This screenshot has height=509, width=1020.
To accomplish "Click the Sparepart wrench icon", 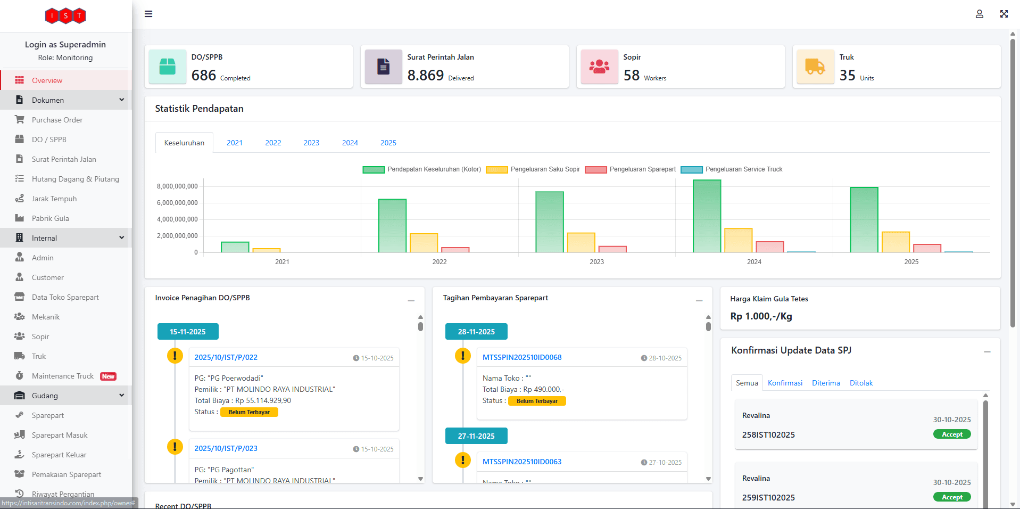I will [x=20, y=415].
